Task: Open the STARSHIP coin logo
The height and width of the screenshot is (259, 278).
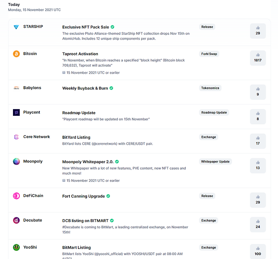Action: tap(16, 27)
